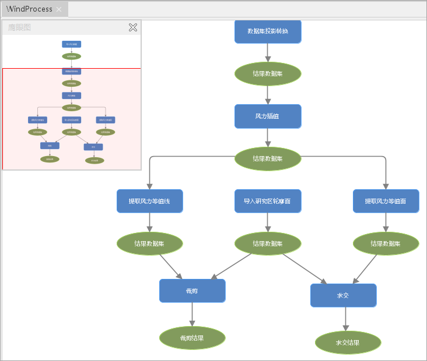Screen dimensions: 427x361
Task: Pick the 求交 process node
Action: [343, 295]
